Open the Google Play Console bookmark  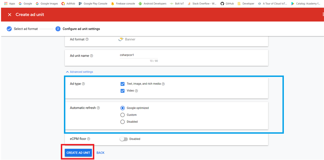point(93,3)
